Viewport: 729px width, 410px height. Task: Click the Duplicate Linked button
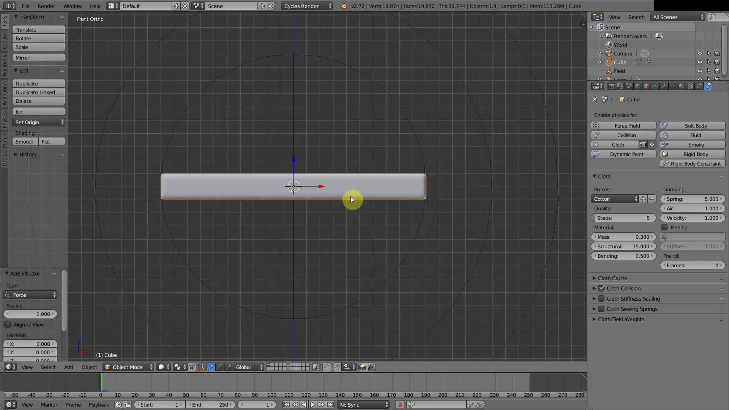point(39,92)
